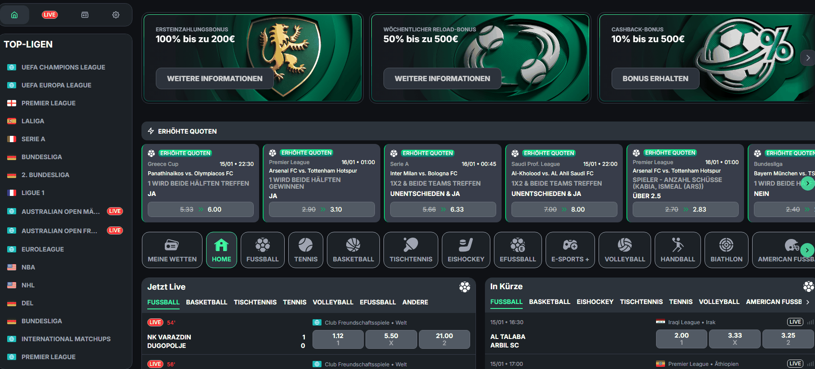Click Weitere Informationen on Ersteinzahlungsbonus banner

click(x=215, y=78)
